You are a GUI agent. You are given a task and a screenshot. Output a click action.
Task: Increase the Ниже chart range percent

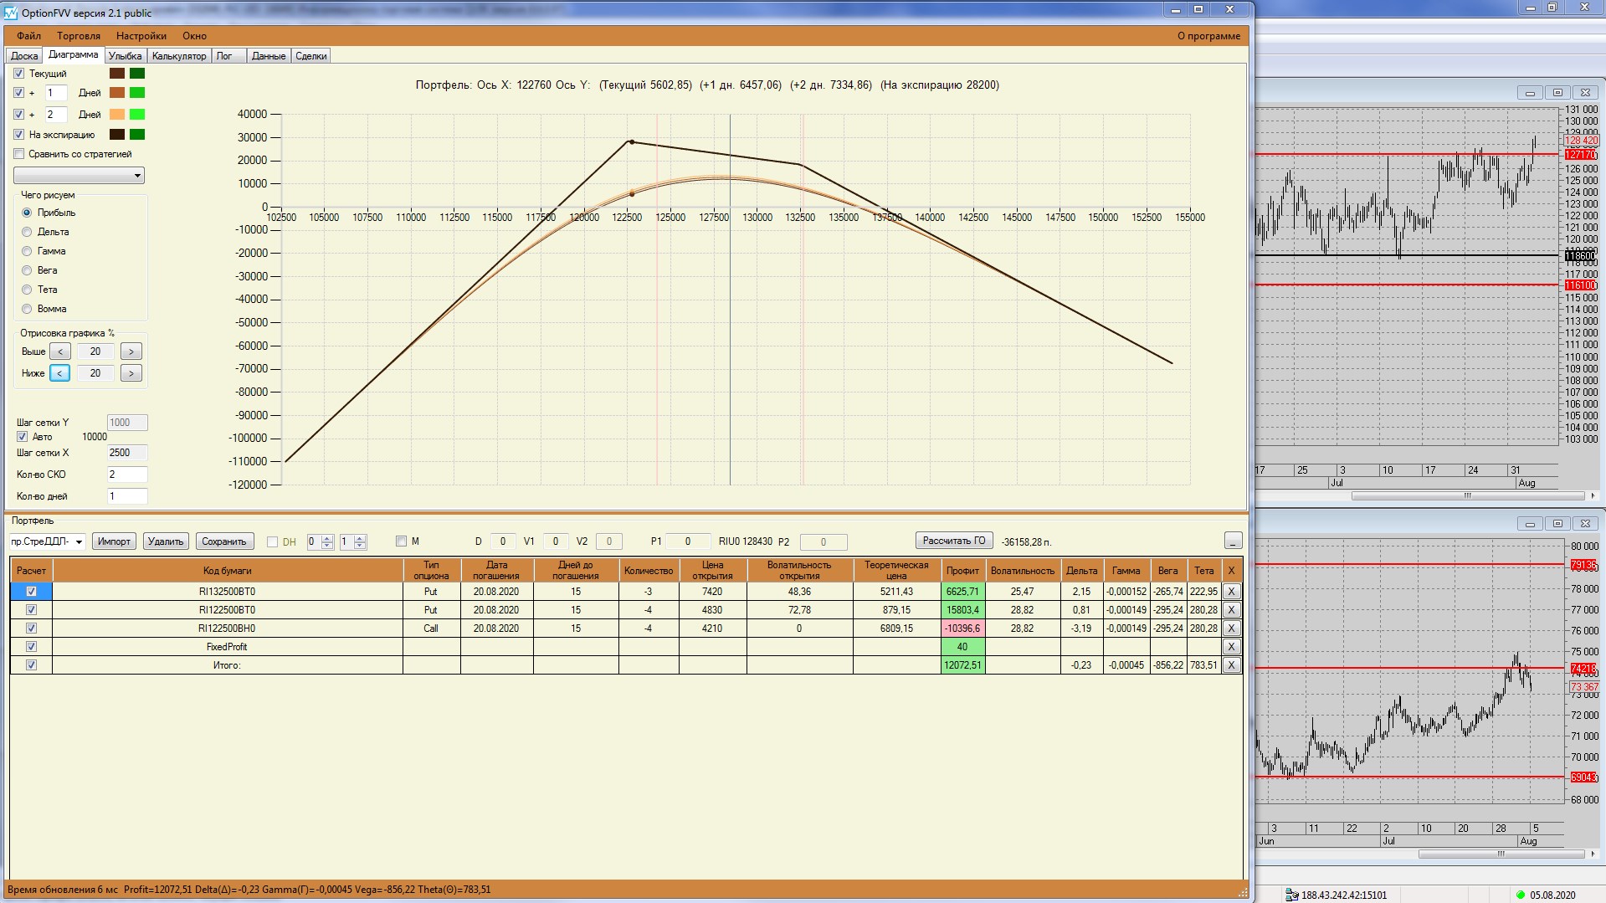131,373
